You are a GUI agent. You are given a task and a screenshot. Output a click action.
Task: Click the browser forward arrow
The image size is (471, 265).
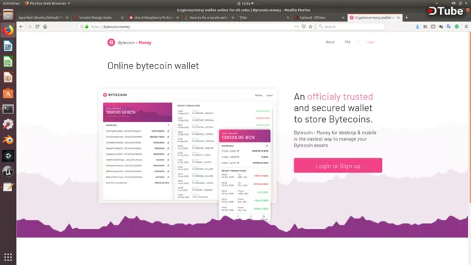coord(29,26)
